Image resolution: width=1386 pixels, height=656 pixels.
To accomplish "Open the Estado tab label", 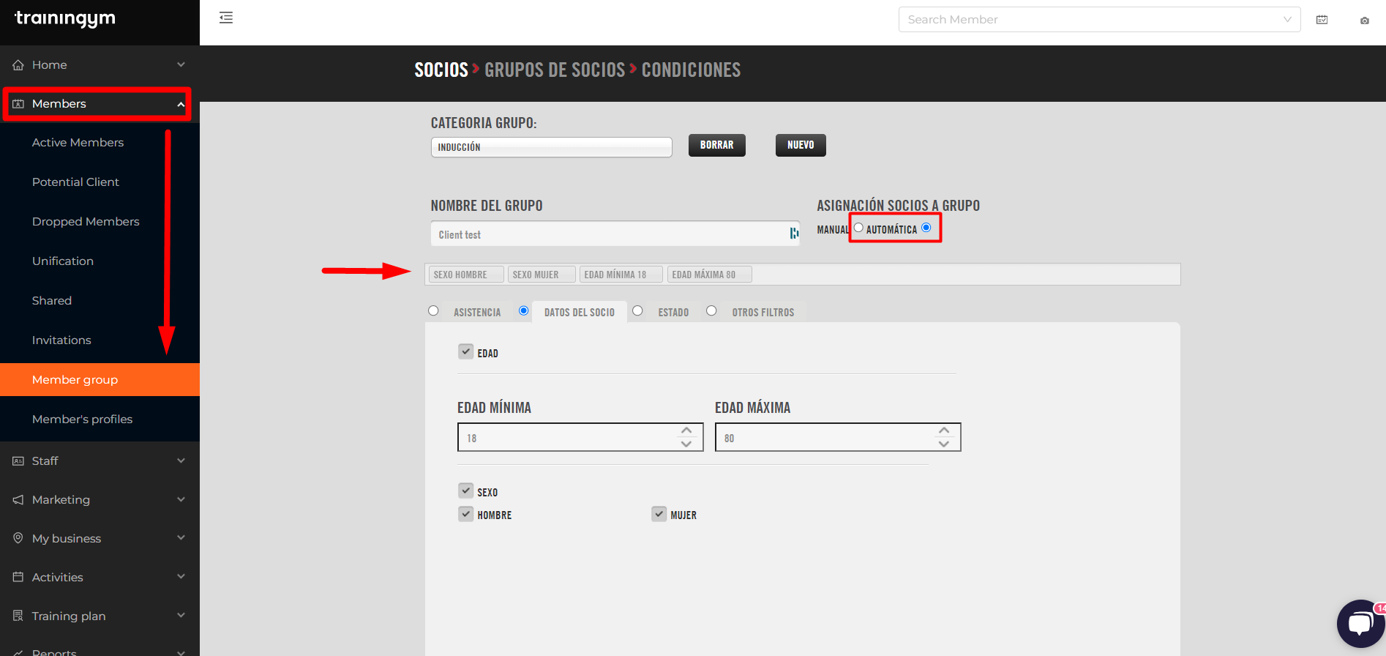I will pos(673,313).
